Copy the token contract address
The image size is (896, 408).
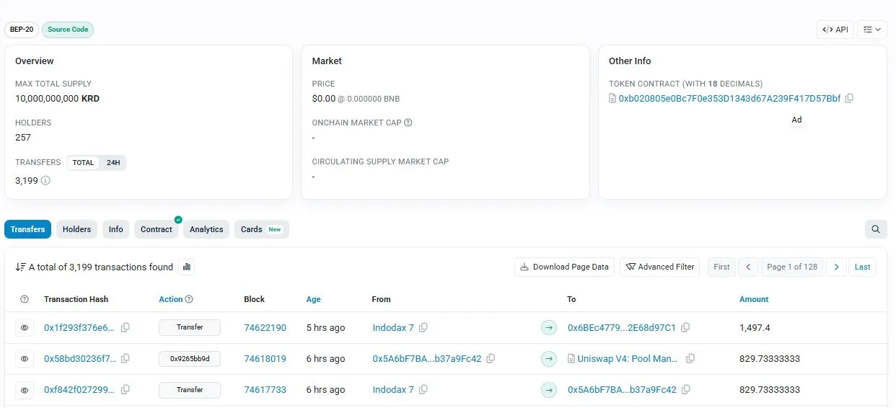click(849, 98)
